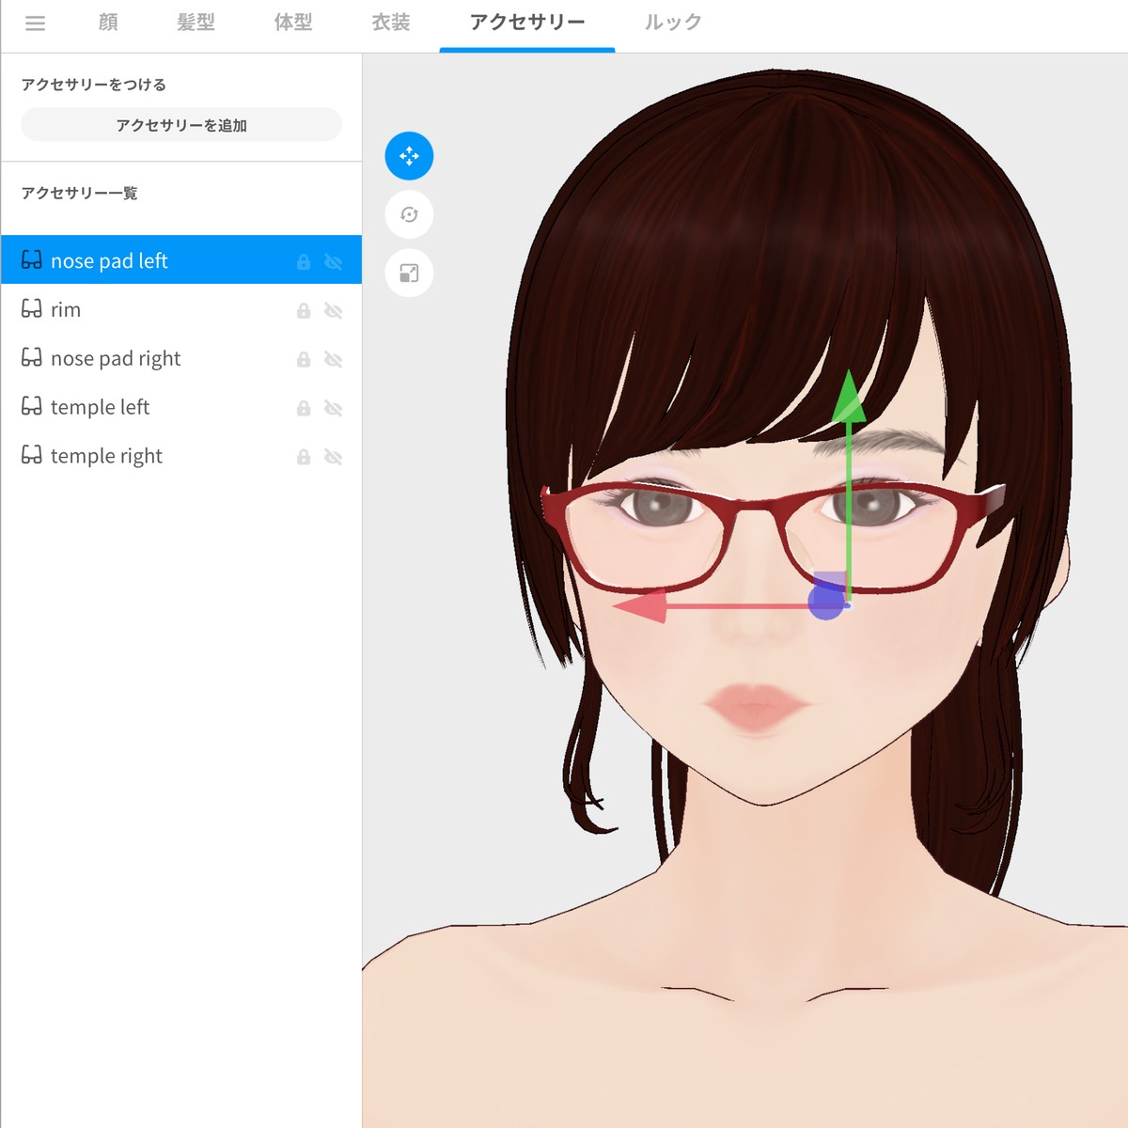The height and width of the screenshot is (1128, 1128).
Task: Toggle lock for nose pad left
Action: 304,262
